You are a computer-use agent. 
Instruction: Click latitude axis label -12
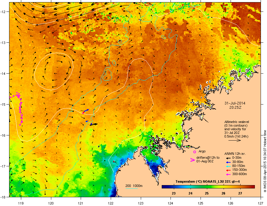(x=3, y=12)
